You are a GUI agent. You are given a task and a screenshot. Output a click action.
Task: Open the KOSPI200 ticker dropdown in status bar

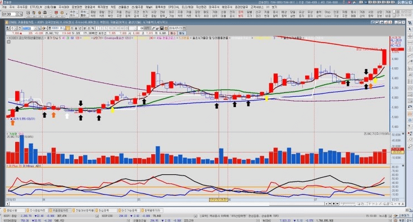pos(196,216)
